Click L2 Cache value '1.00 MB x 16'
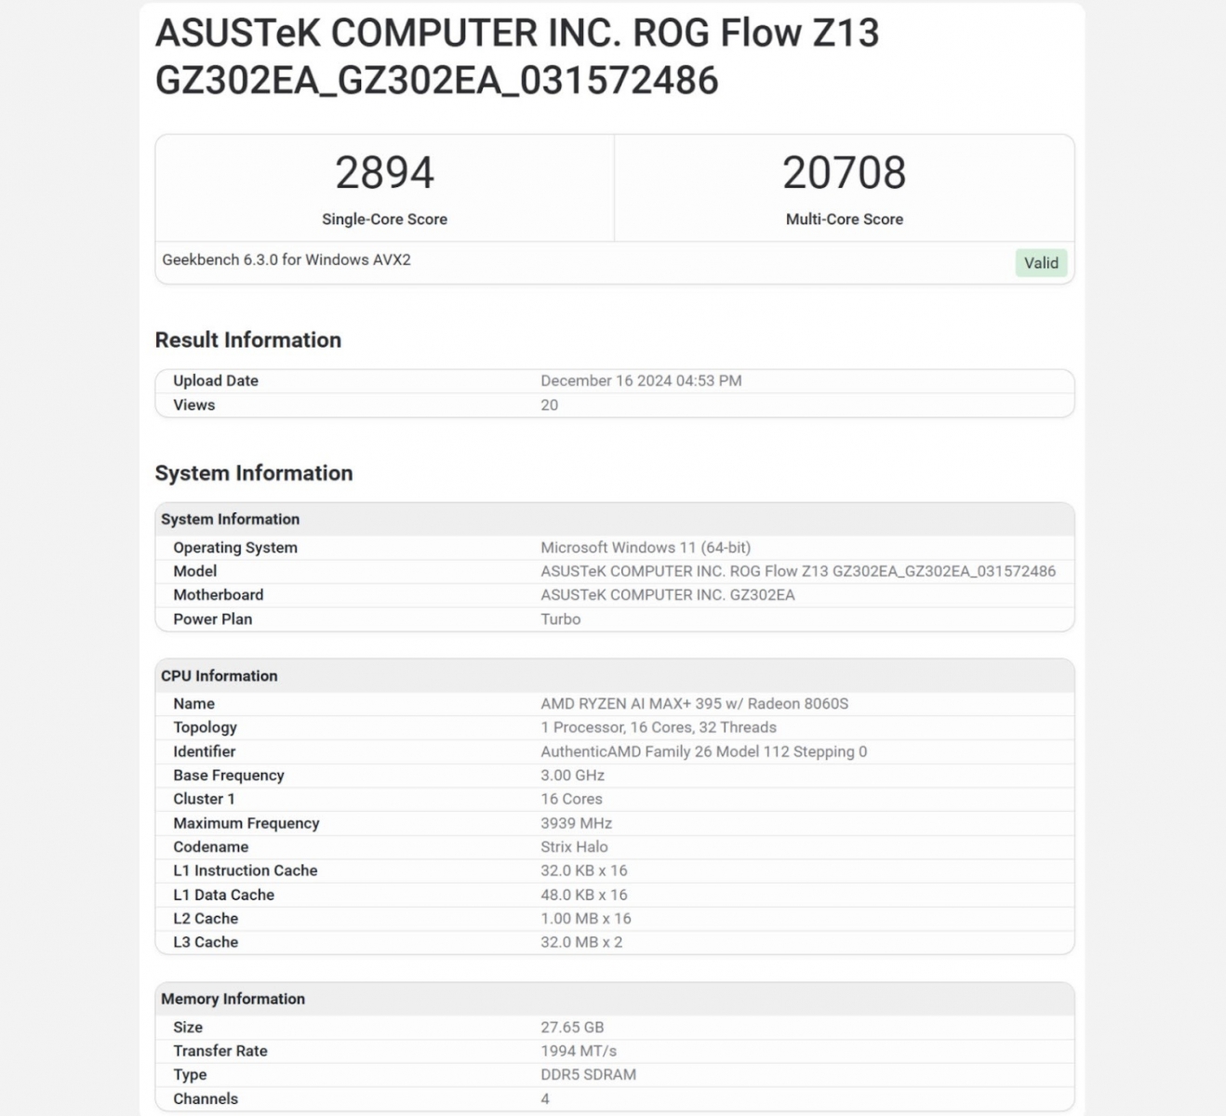1226x1116 pixels. click(x=586, y=919)
